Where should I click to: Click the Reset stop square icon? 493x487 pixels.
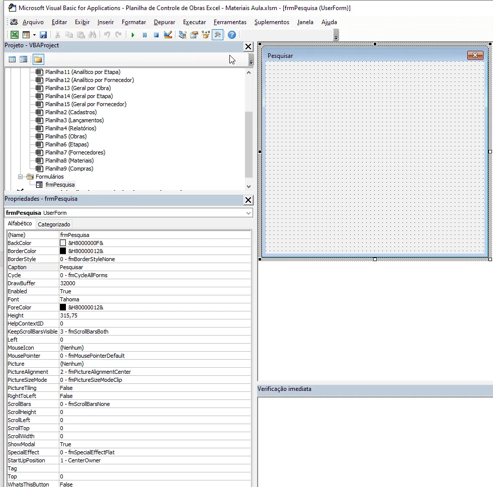click(x=156, y=35)
